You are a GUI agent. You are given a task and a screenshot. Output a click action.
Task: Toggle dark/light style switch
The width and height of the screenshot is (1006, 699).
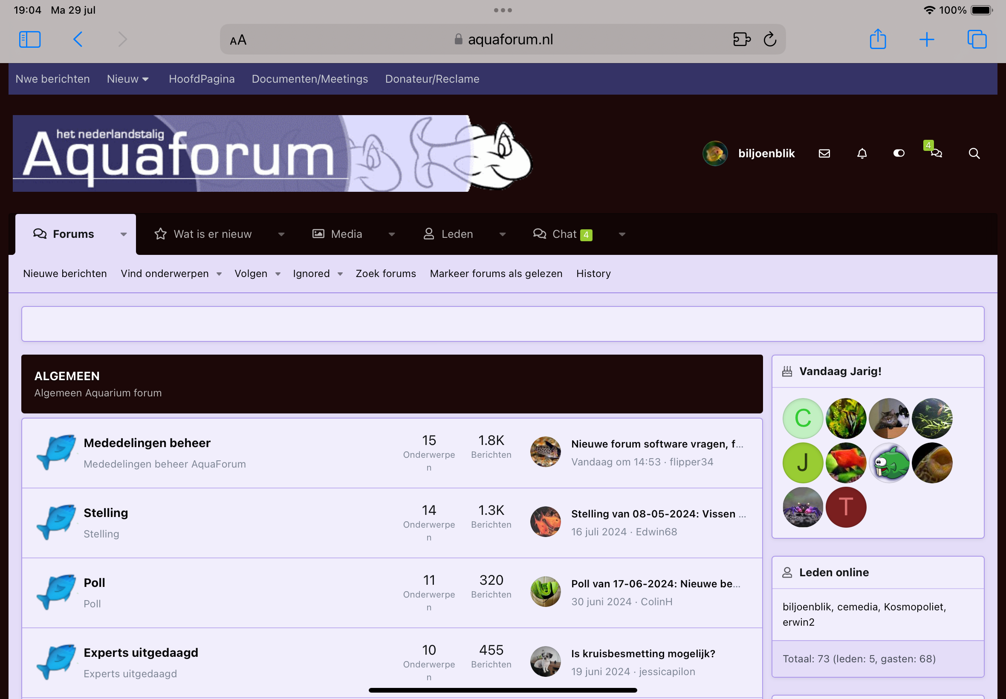[x=899, y=153]
